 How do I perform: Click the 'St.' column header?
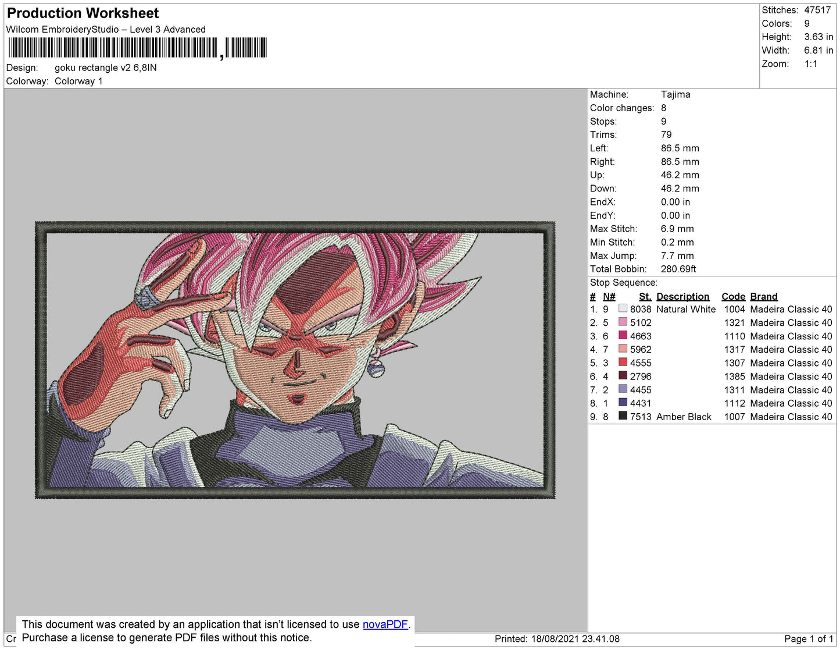645,296
